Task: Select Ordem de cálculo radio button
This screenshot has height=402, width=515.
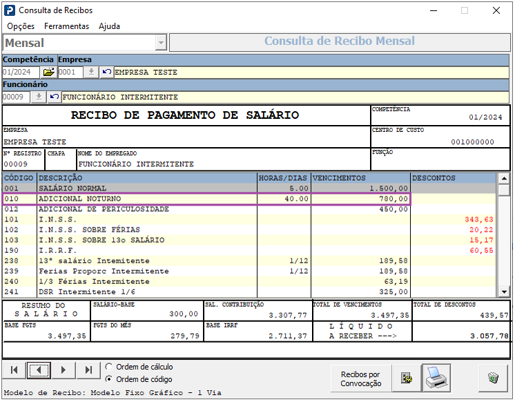Action: 108,367
